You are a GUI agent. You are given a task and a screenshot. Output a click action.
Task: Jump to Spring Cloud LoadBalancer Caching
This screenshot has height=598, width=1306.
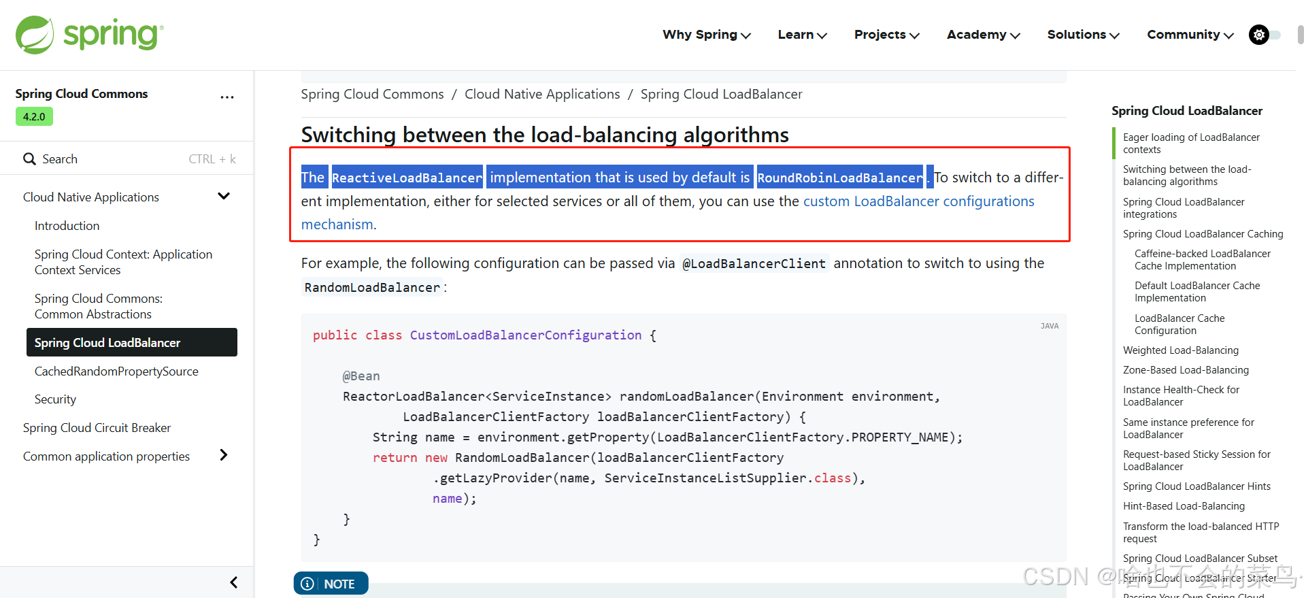(x=1203, y=234)
